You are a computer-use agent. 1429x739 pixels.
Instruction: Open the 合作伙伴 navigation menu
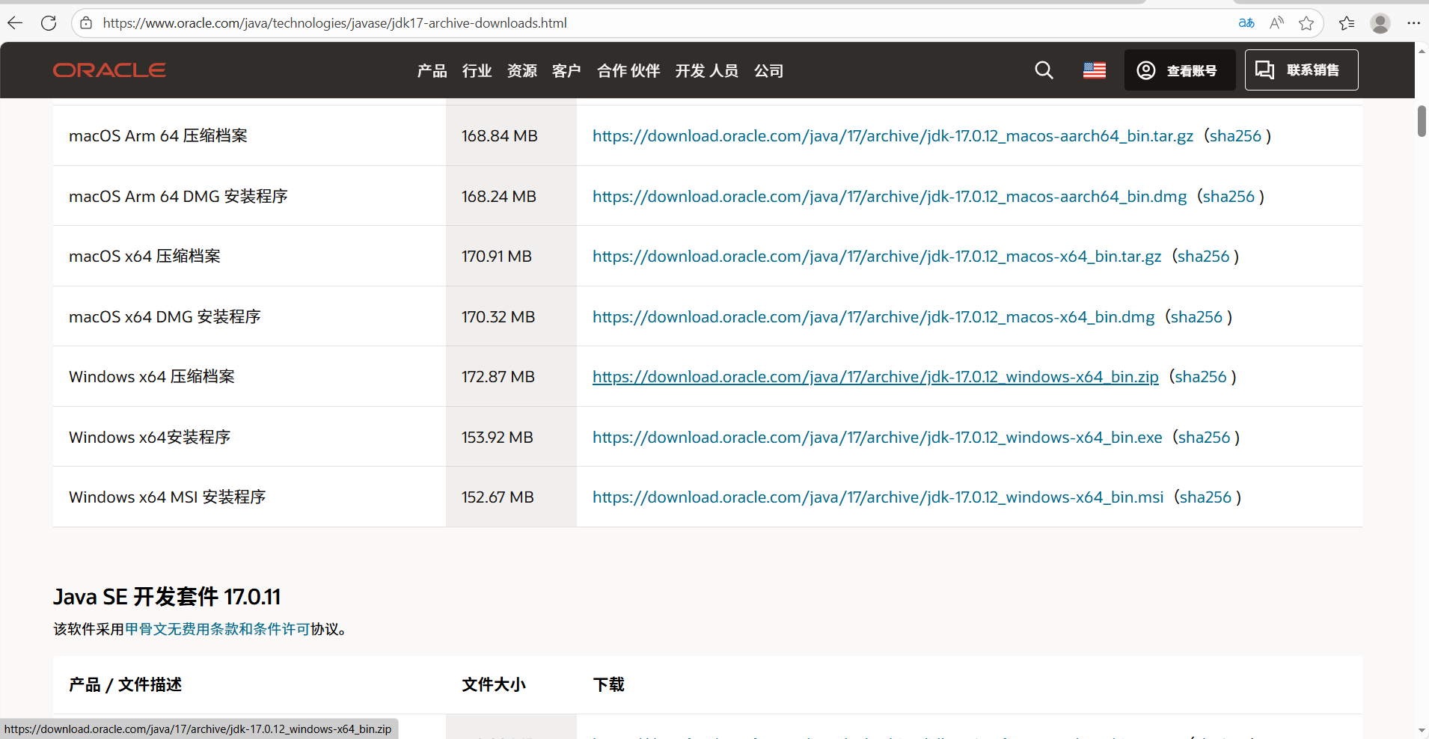[628, 71]
